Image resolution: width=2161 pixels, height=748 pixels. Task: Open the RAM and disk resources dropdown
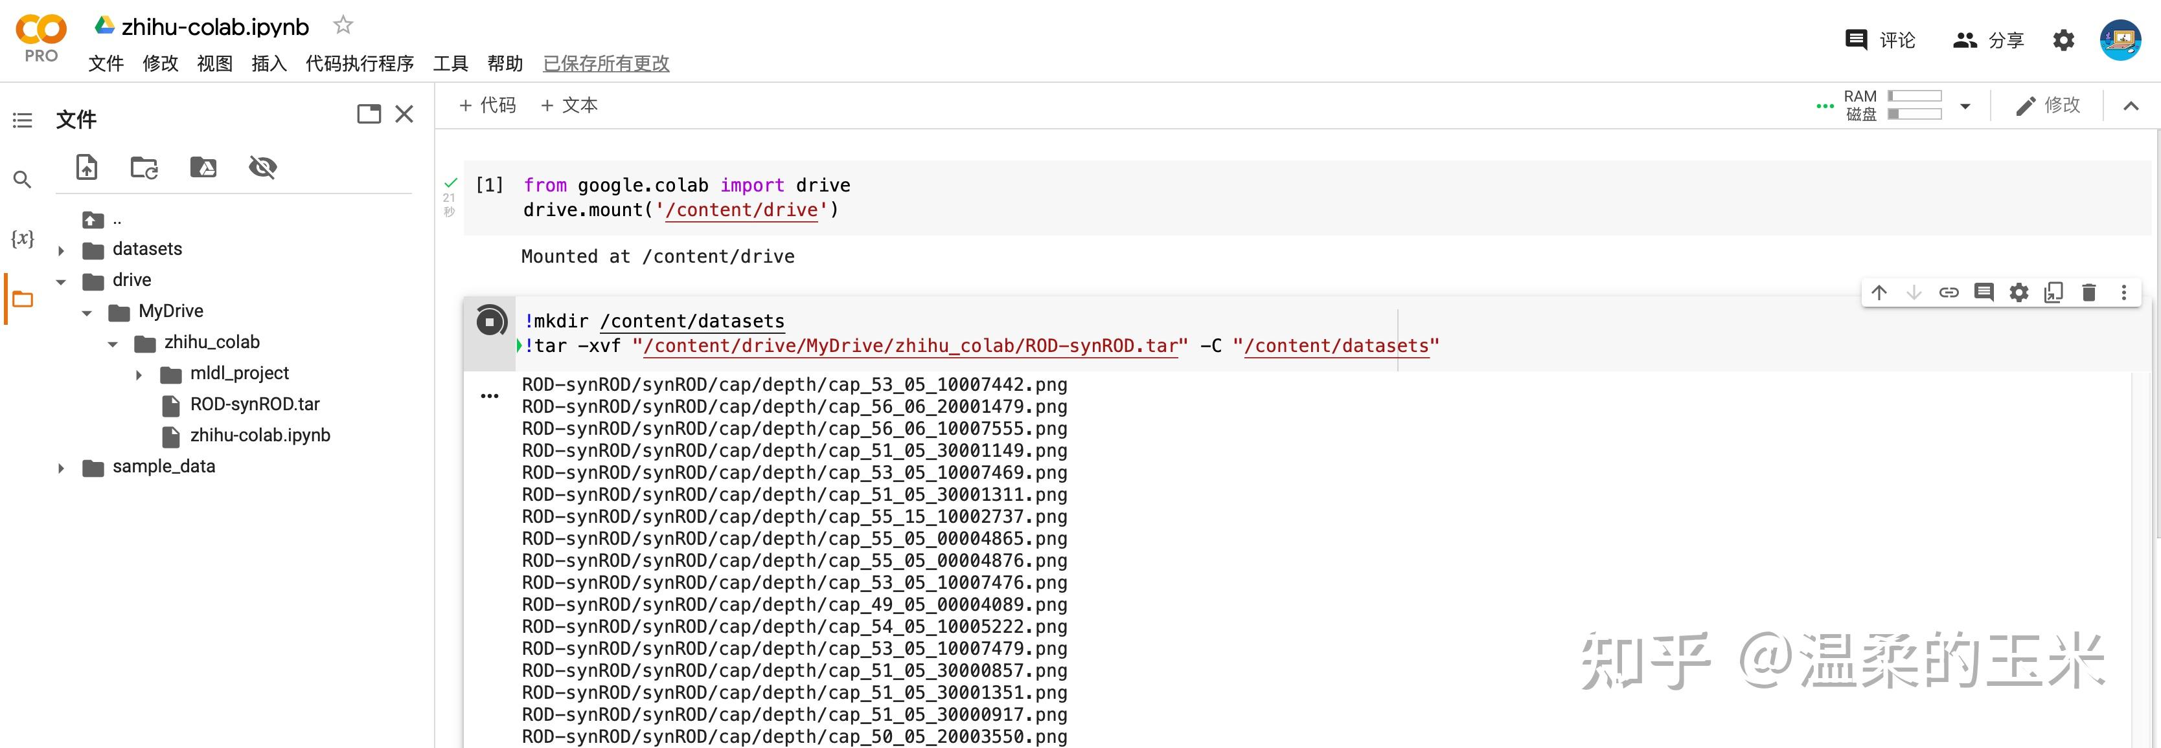pyautogui.click(x=1965, y=106)
